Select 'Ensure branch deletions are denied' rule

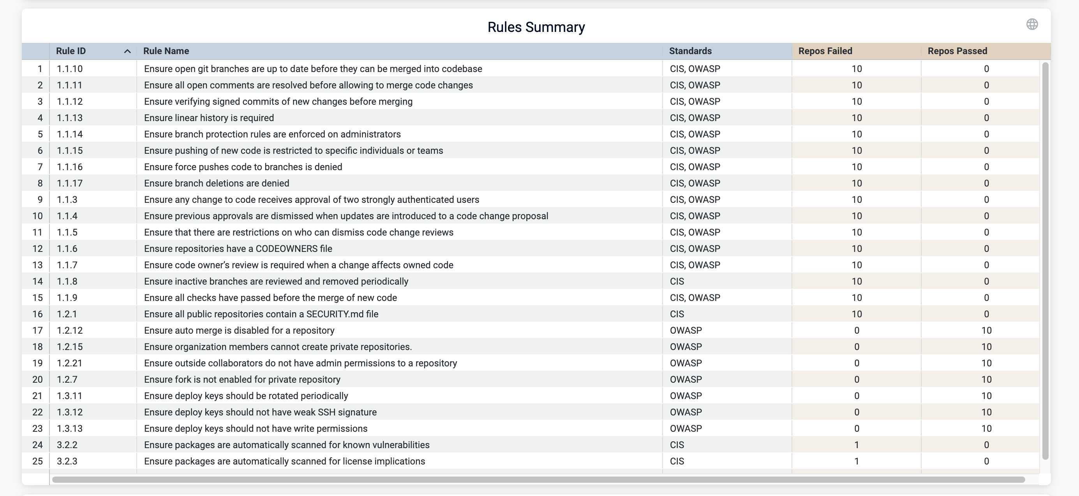pyautogui.click(x=216, y=183)
